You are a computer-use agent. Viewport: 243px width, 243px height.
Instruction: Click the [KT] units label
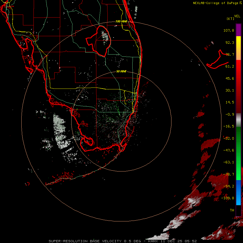point(231,19)
